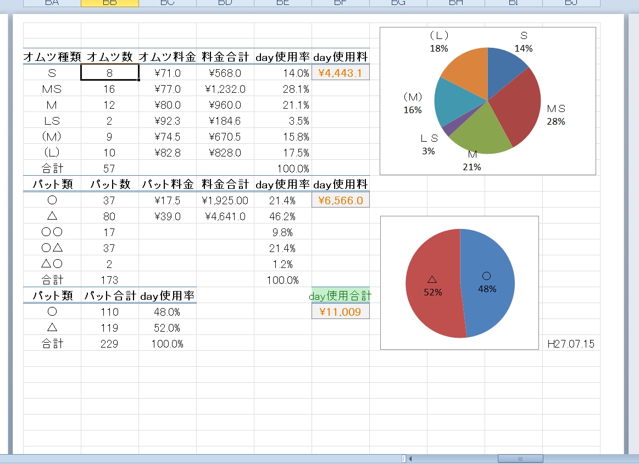639x464 pixels.
Task: Click the ¥1,925.00 cell
Action: click(225, 200)
